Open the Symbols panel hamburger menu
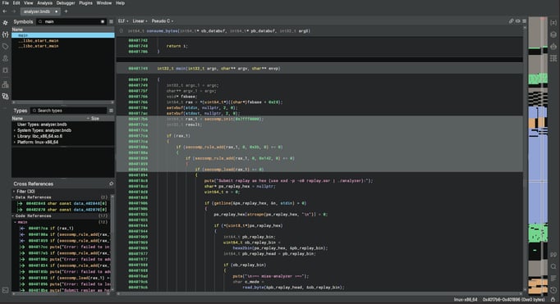560x304 pixels. tap(111, 22)
